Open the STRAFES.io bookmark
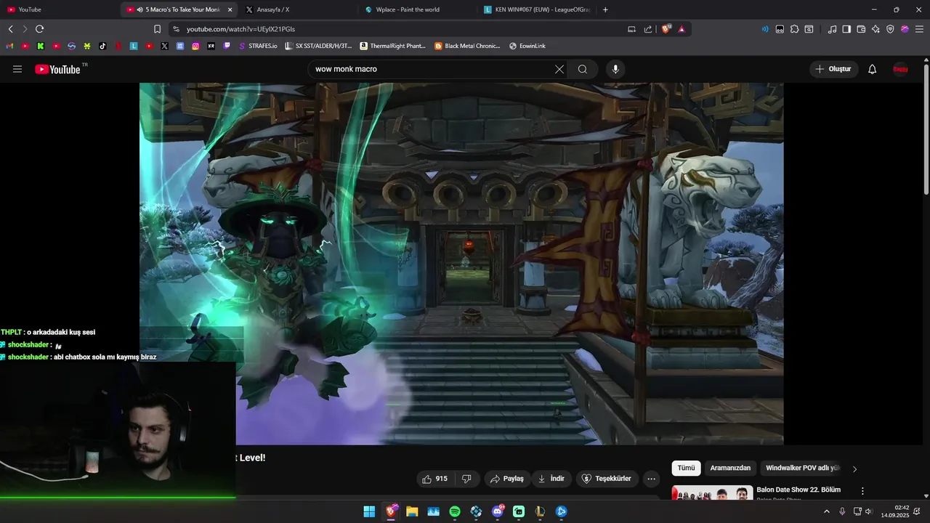This screenshot has height=523, width=930. coord(258,46)
